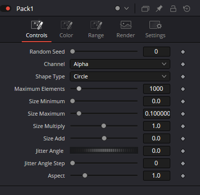Reset Pack1 settings with the restore icon
The width and height of the screenshot is (200, 195).
click(x=187, y=8)
